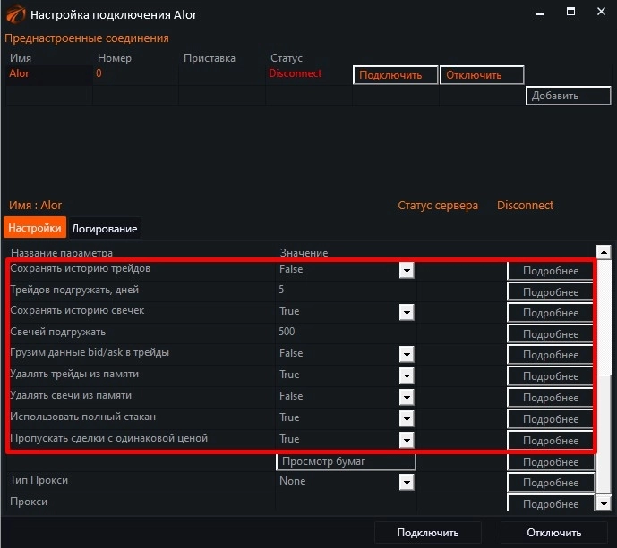The height and width of the screenshot is (548, 617).
Task: Click bottom Подключить button
Action: 428,533
